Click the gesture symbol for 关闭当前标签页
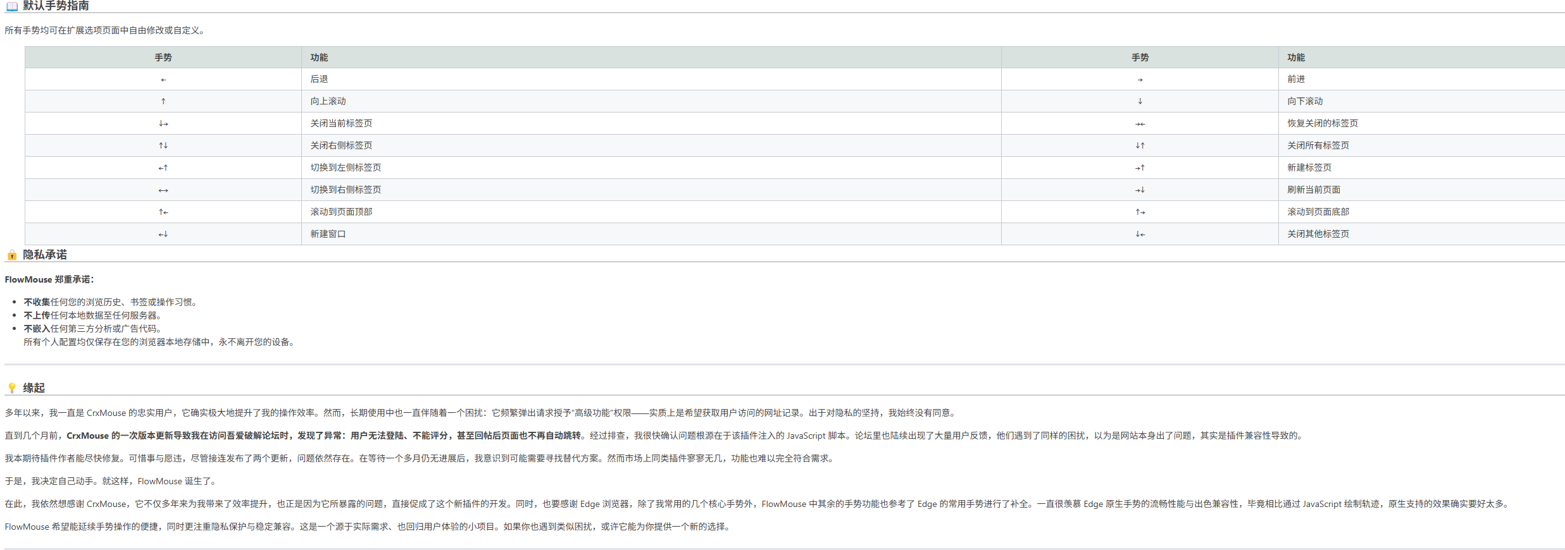This screenshot has width=1565, height=550. click(163, 124)
